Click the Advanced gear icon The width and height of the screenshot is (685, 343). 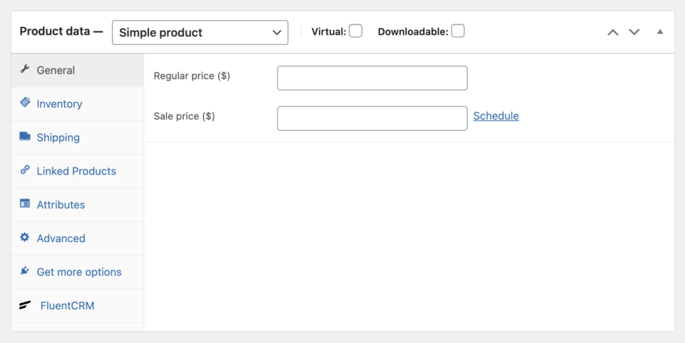click(25, 237)
